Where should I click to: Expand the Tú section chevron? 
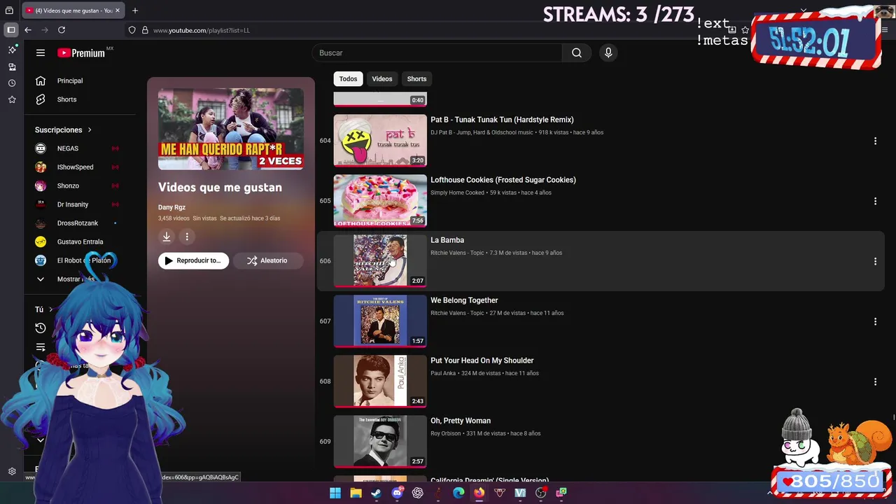coord(50,309)
